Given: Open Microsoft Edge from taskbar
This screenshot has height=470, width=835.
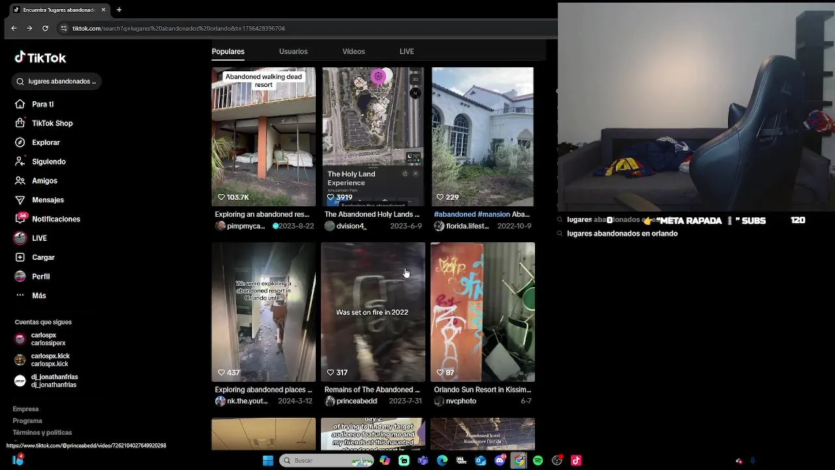Looking at the screenshot, I should [442, 460].
